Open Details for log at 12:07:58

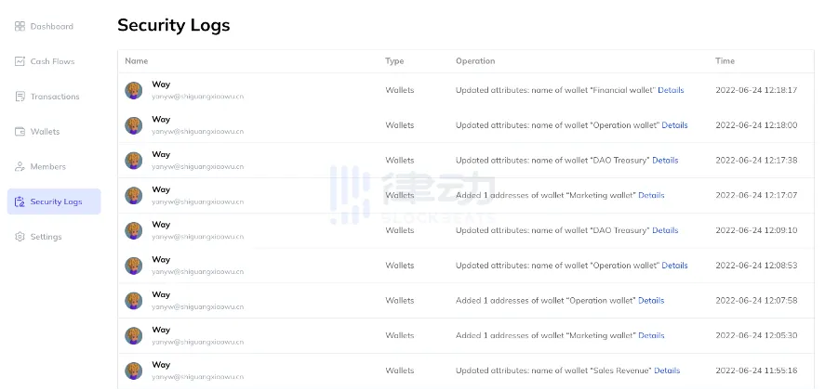651,300
